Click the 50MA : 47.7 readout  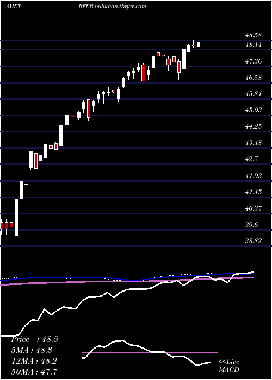pyautogui.click(x=34, y=371)
